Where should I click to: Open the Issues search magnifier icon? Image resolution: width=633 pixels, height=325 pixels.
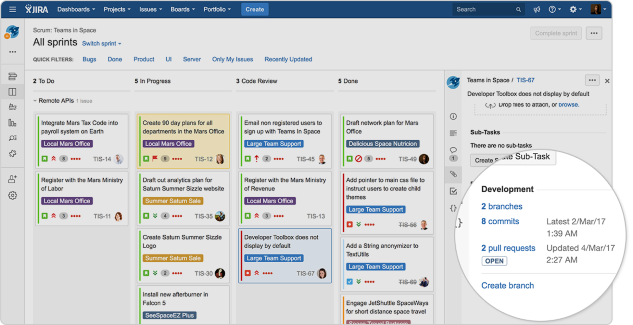coord(12,138)
